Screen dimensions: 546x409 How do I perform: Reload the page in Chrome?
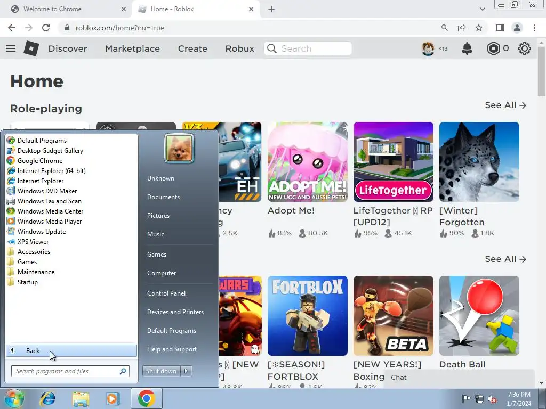click(x=46, y=28)
